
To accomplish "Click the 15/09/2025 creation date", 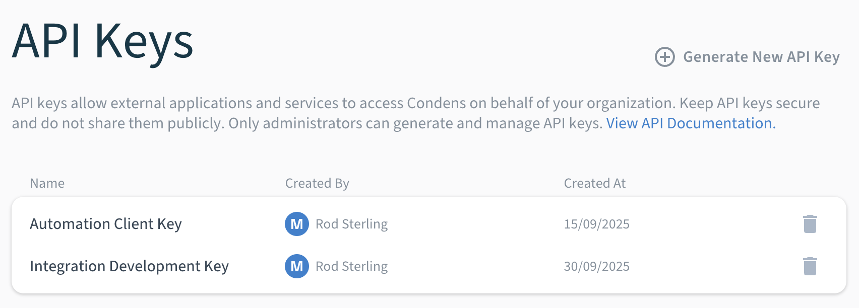I will [x=596, y=224].
